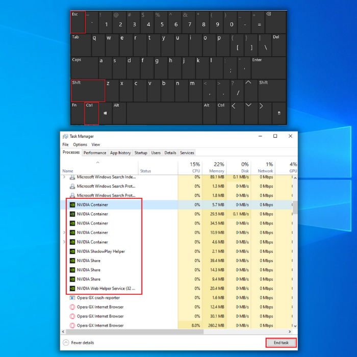Sort processes by the Name column

coord(99,168)
